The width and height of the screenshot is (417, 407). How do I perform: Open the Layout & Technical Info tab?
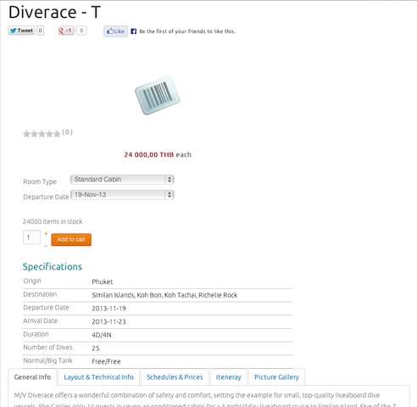coord(98,377)
